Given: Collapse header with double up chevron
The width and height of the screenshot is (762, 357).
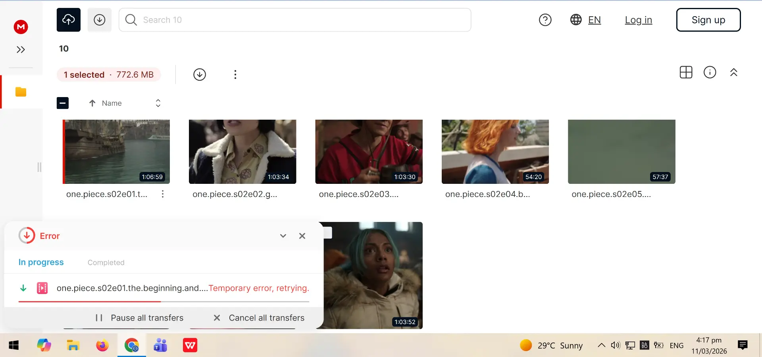Looking at the screenshot, I should coord(734,73).
